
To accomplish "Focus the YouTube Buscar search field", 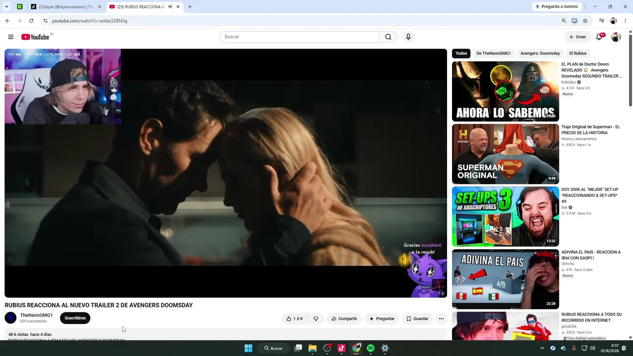I will tap(299, 37).
